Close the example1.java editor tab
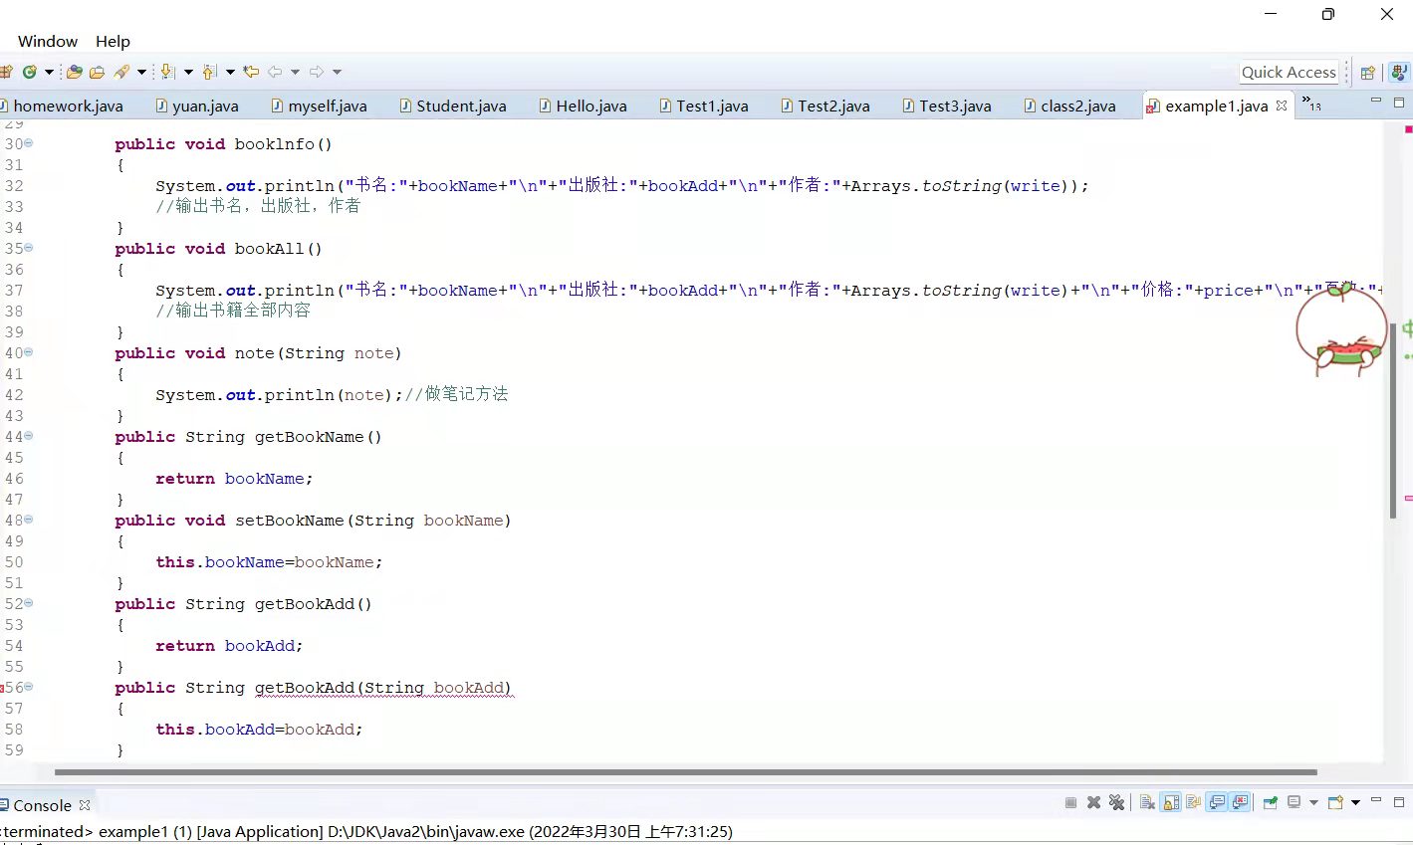Screen dimensions: 1413x845 coord(1281,105)
